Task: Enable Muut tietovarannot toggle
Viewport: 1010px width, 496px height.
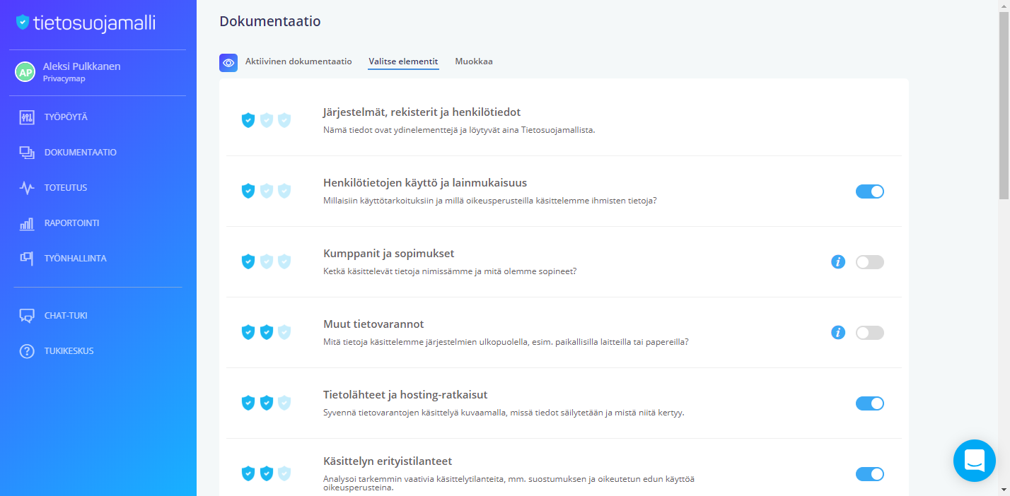Action: (x=870, y=333)
